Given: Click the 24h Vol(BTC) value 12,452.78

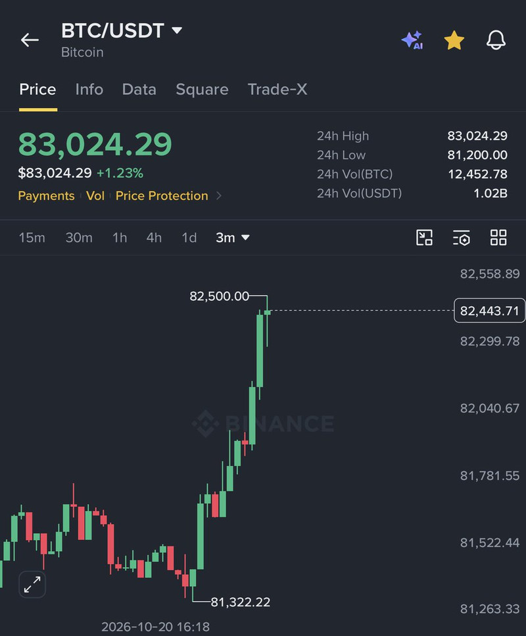Looking at the screenshot, I should click(478, 174).
